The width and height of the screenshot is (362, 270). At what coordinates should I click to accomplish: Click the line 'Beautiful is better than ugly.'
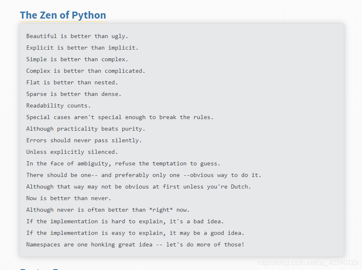77,36
